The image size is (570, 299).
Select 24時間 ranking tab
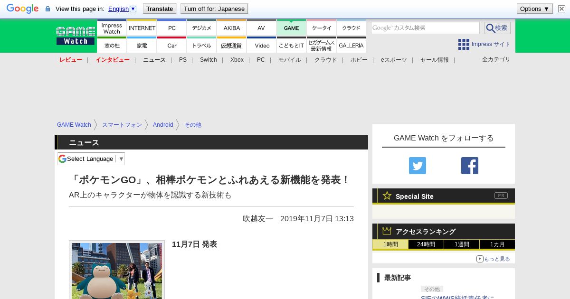tap(426, 244)
